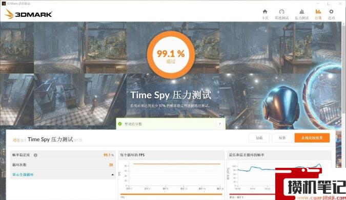
Task: Click the Load (加载) button
Action: [259, 138]
